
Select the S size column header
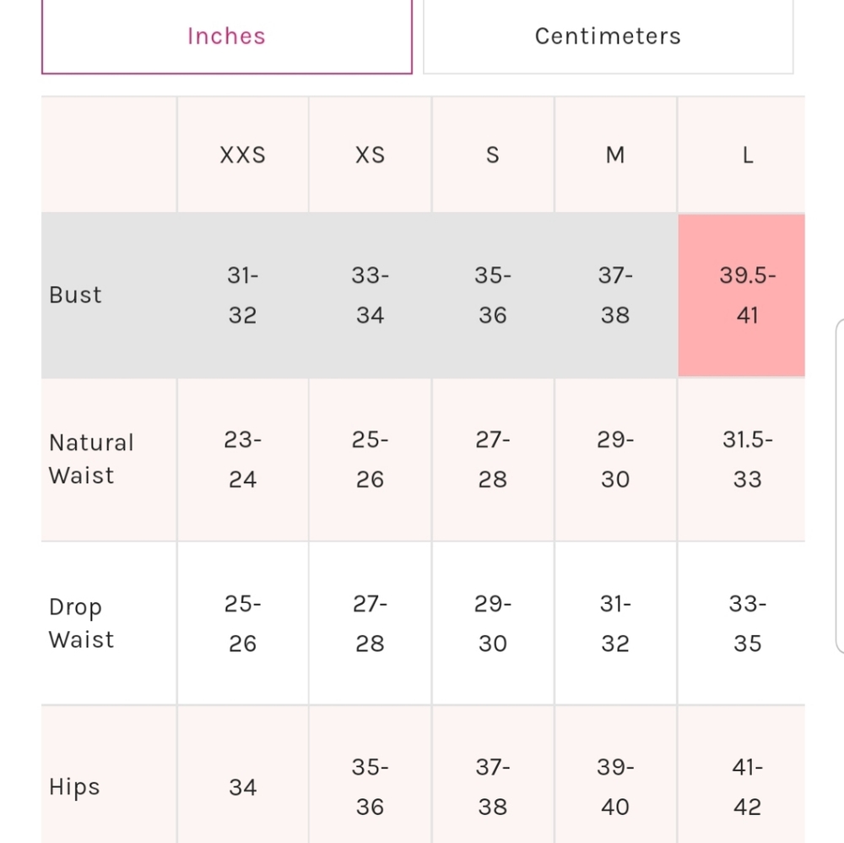click(493, 155)
